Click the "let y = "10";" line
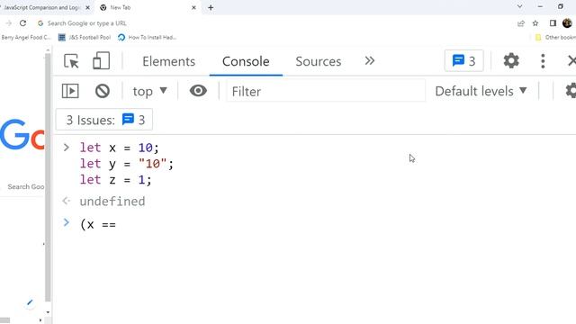The image size is (576, 324). pos(126,164)
